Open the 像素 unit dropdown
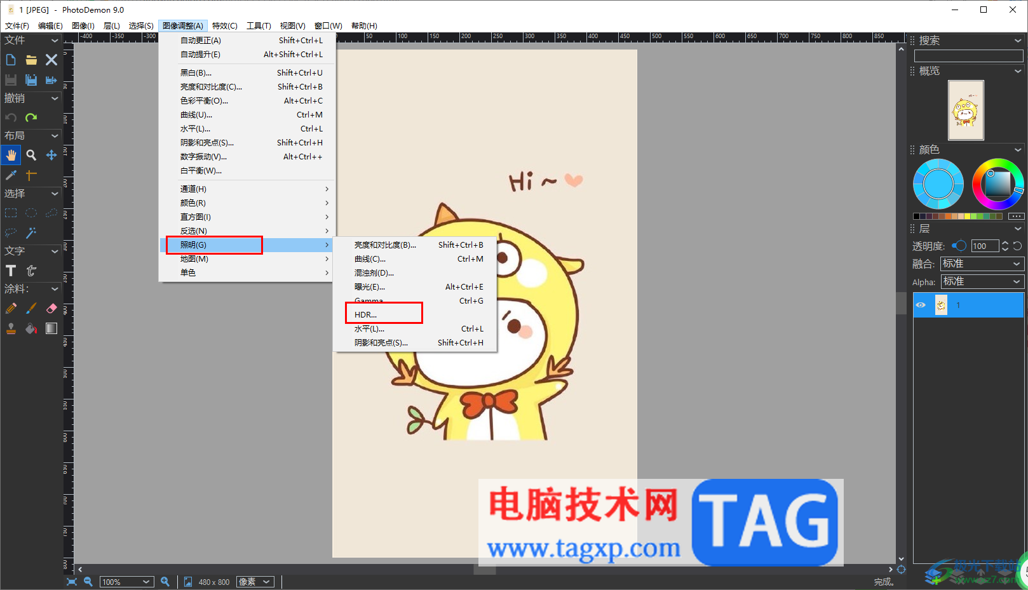This screenshot has height=590, width=1028. (x=255, y=582)
